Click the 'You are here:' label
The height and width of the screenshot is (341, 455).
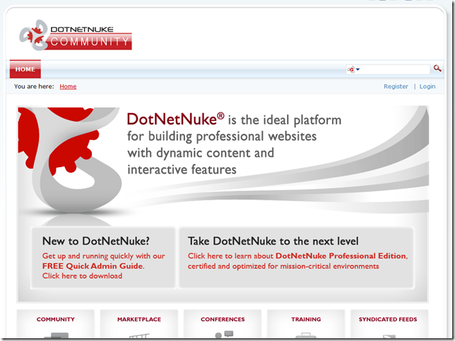tap(34, 86)
